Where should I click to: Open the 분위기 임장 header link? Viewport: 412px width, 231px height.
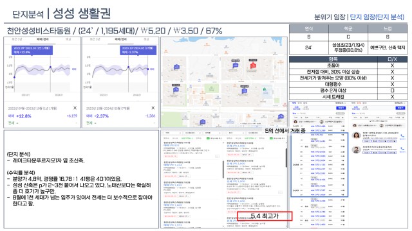(x=330, y=17)
